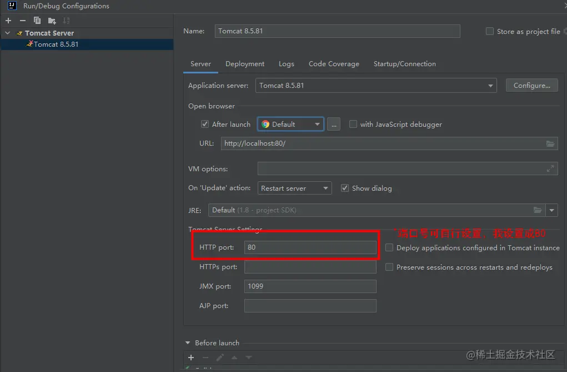Add new configuration with plus icon
The height and width of the screenshot is (372, 567).
[x=8, y=21]
